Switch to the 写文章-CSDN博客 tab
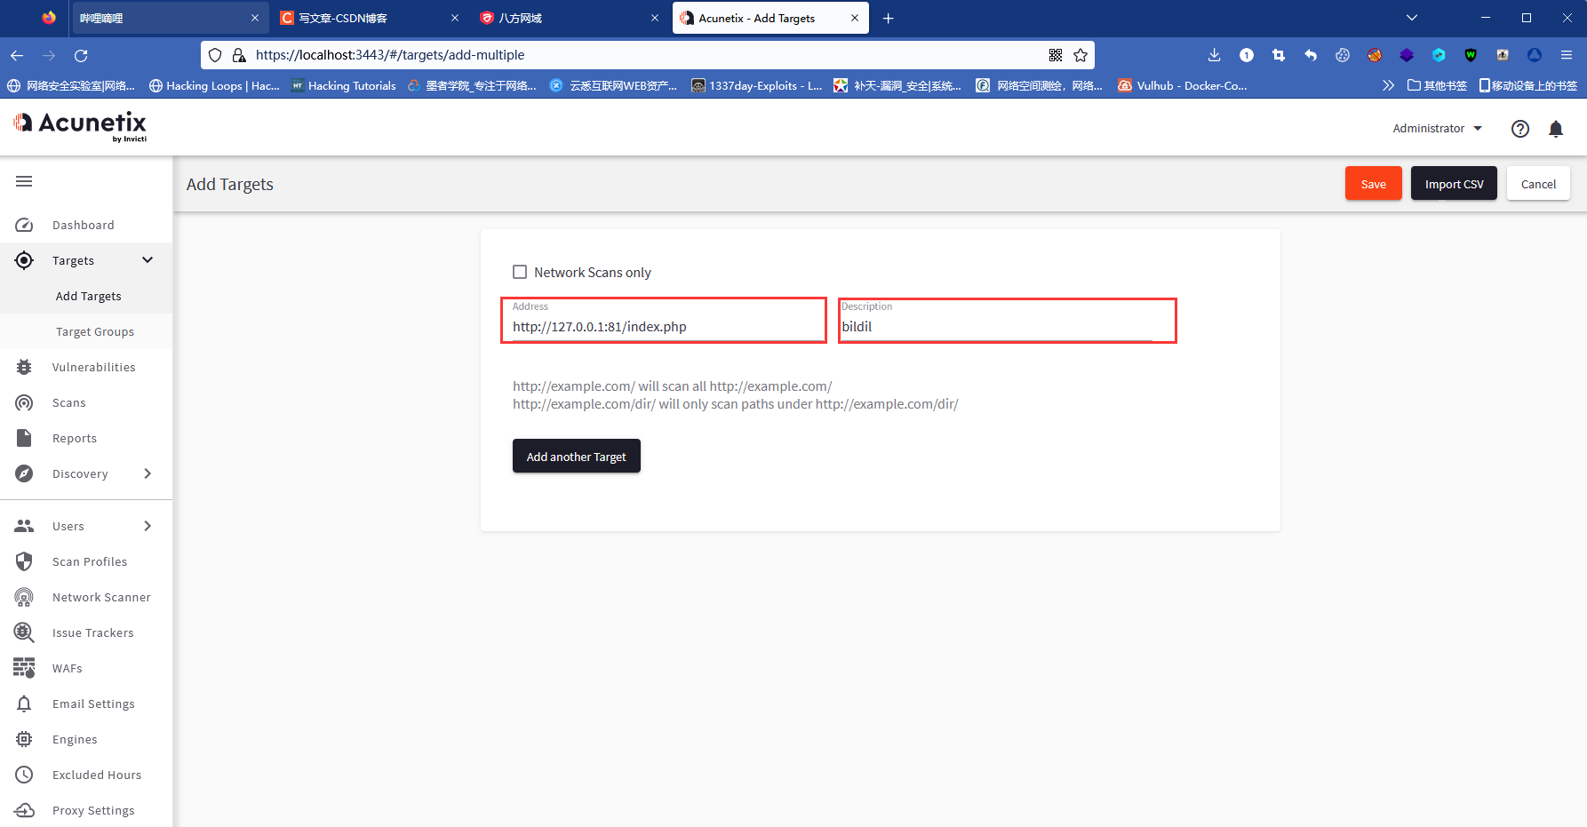The height and width of the screenshot is (827, 1587). 369,18
